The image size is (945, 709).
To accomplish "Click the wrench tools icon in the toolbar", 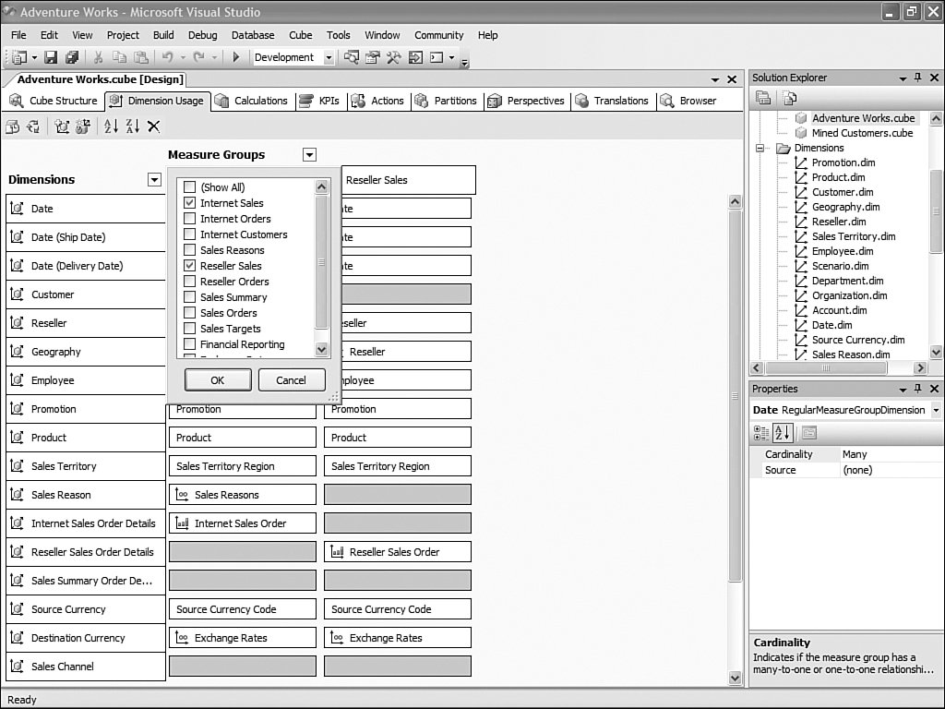I will click(x=393, y=57).
